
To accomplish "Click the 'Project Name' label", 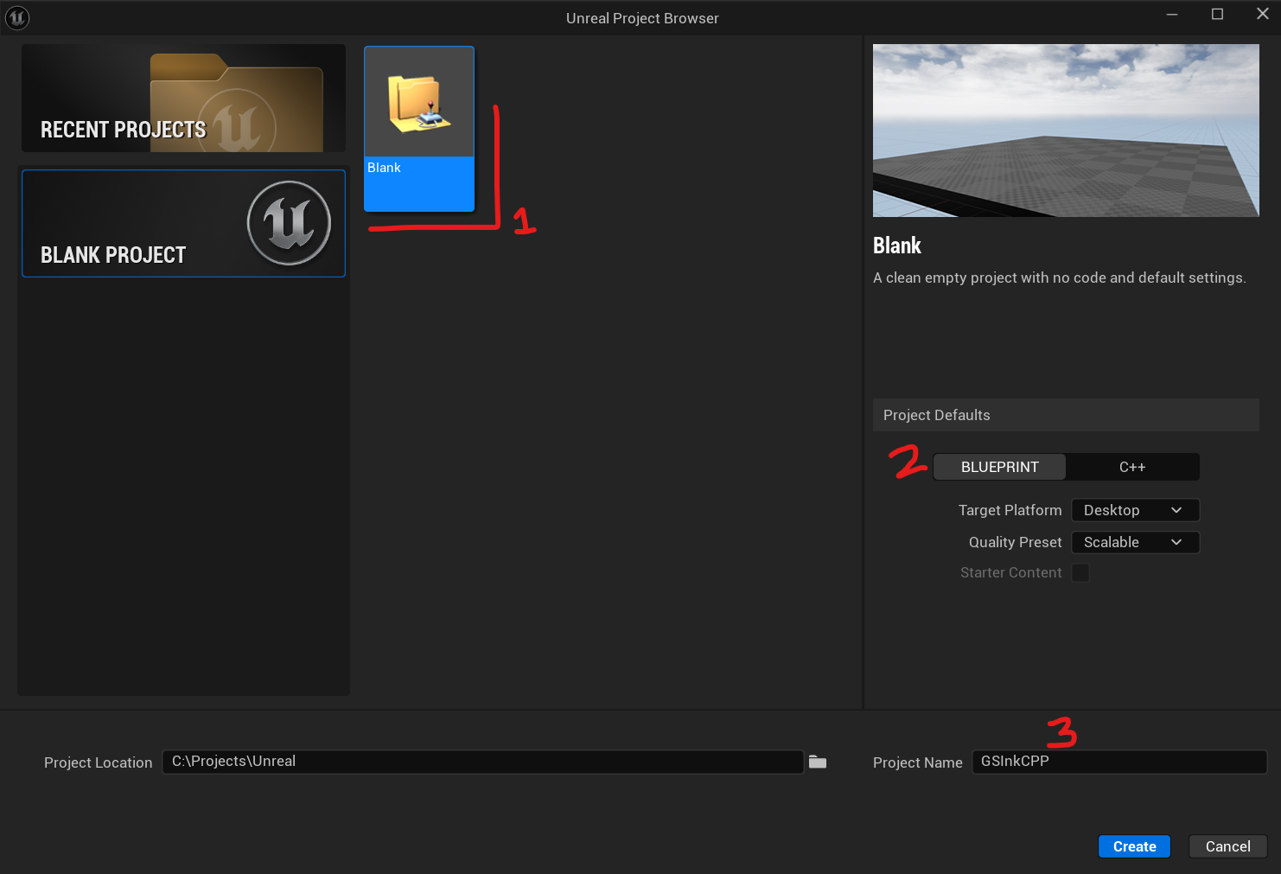I will pyautogui.click(x=917, y=762).
